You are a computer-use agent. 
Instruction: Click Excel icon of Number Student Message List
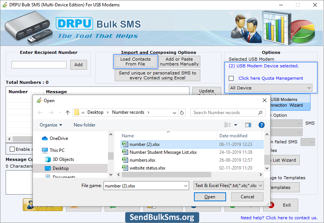coord(125,152)
